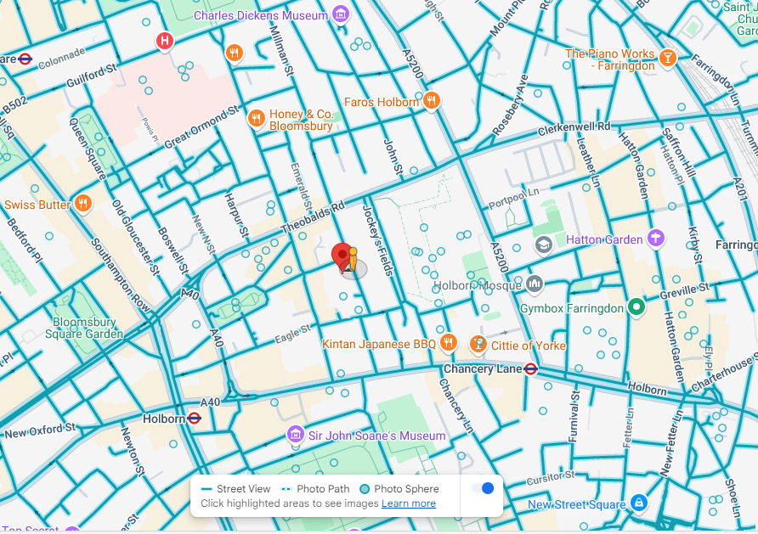This screenshot has height=534, width=758.
Task: Select the Holborn station Underground roundel
Action: point(194,419)
